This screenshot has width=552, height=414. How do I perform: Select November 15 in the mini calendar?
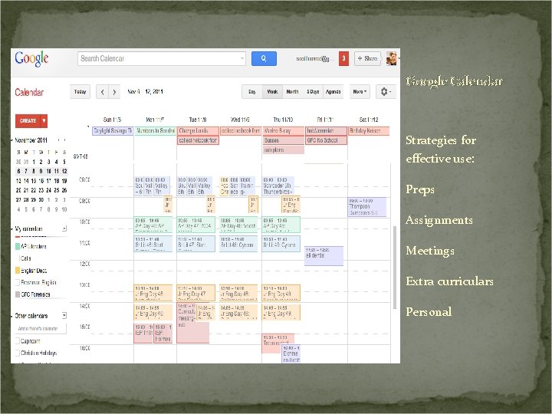pos(34,181)
